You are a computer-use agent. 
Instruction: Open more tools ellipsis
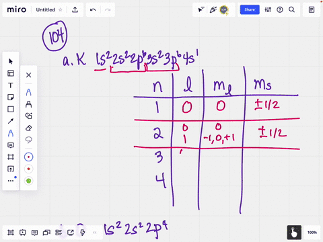click(x=11, y=181)
